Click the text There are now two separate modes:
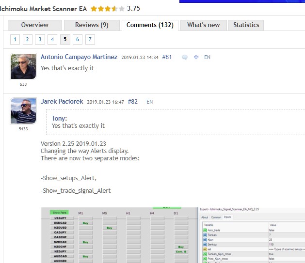 [90, 158]
